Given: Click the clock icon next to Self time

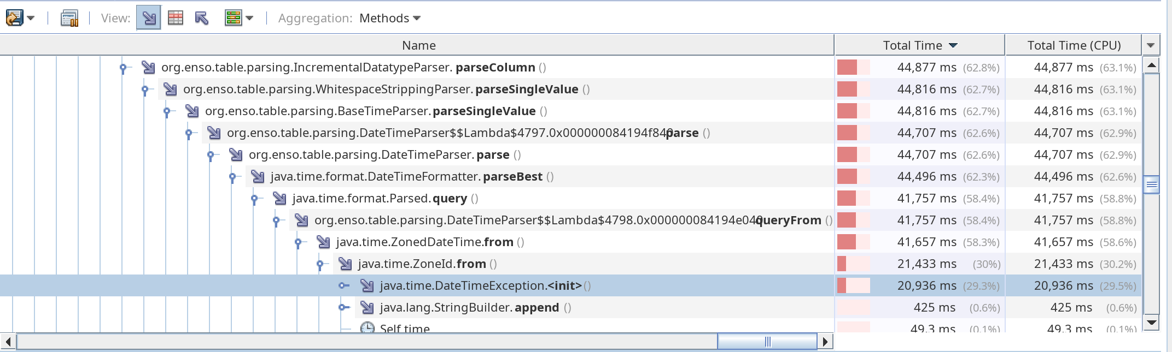Looking at the screenshot, I should point(366,328).
